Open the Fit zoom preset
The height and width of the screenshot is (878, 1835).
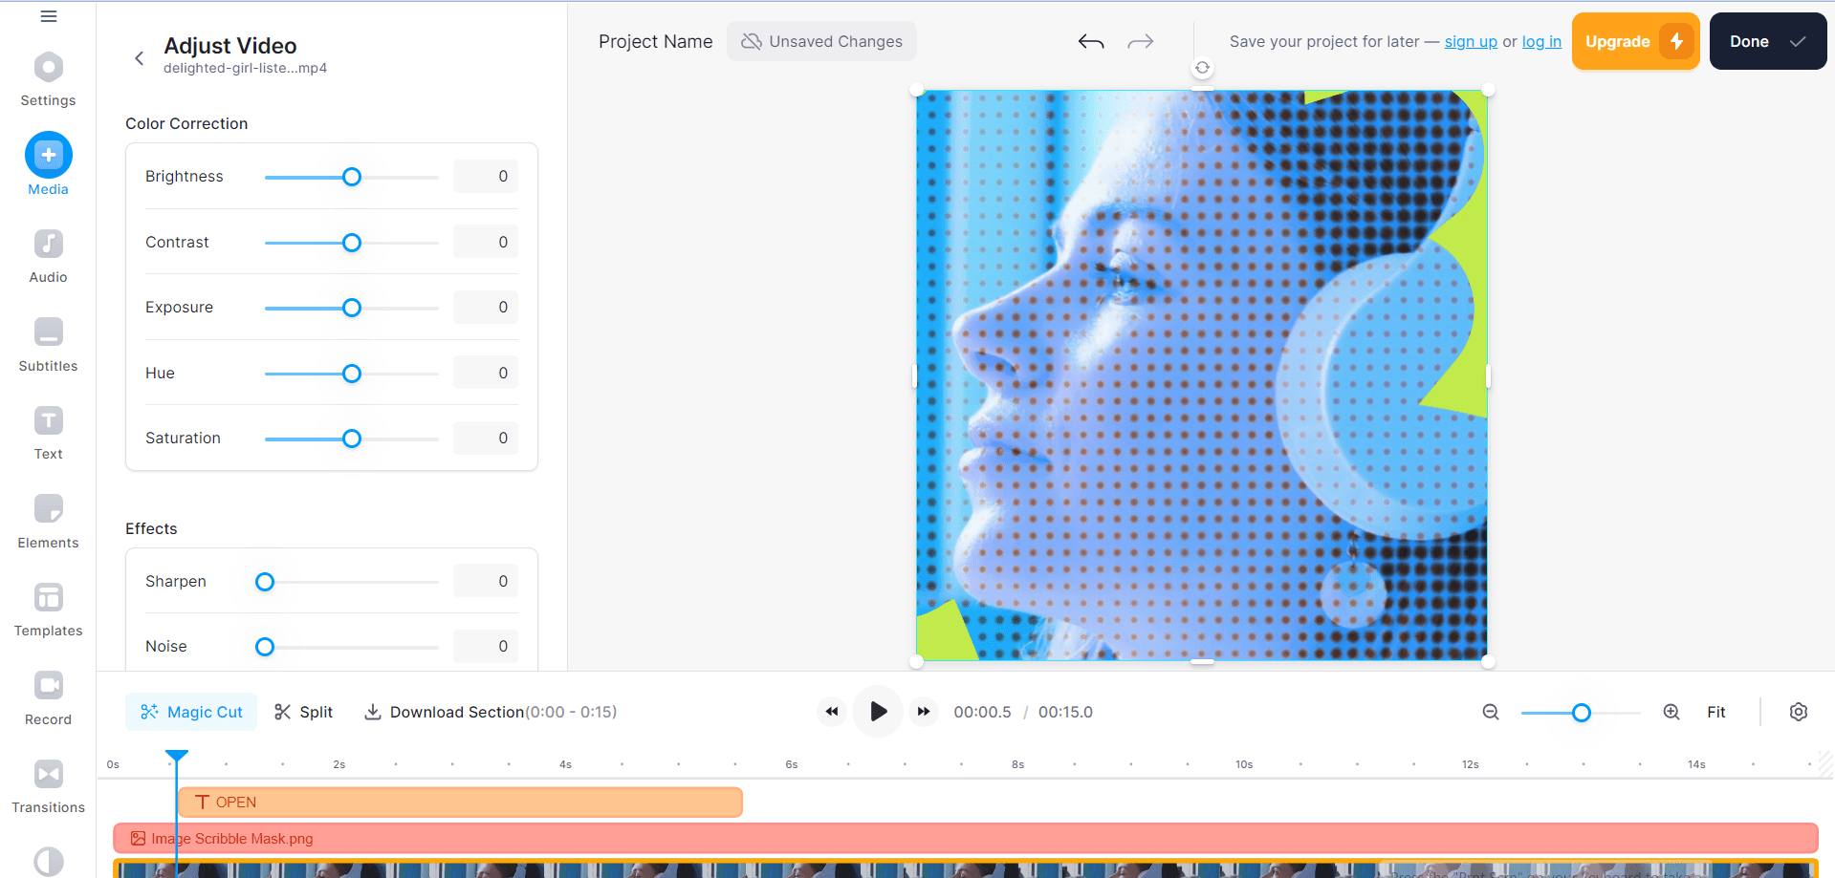[x=1715, y=712]
